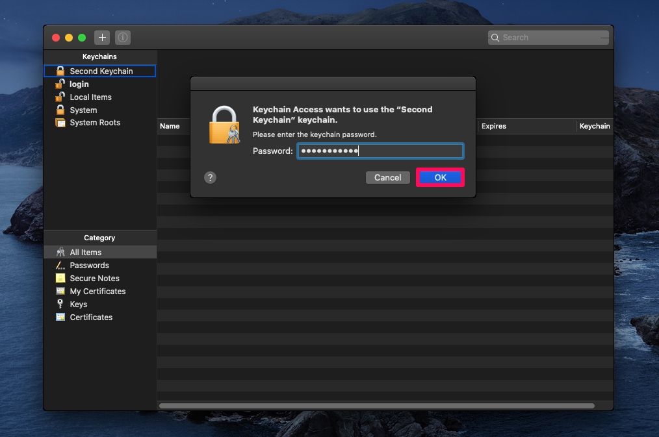Cancel the keychain password dialog

pyautogui.click(x=387, y=177)
